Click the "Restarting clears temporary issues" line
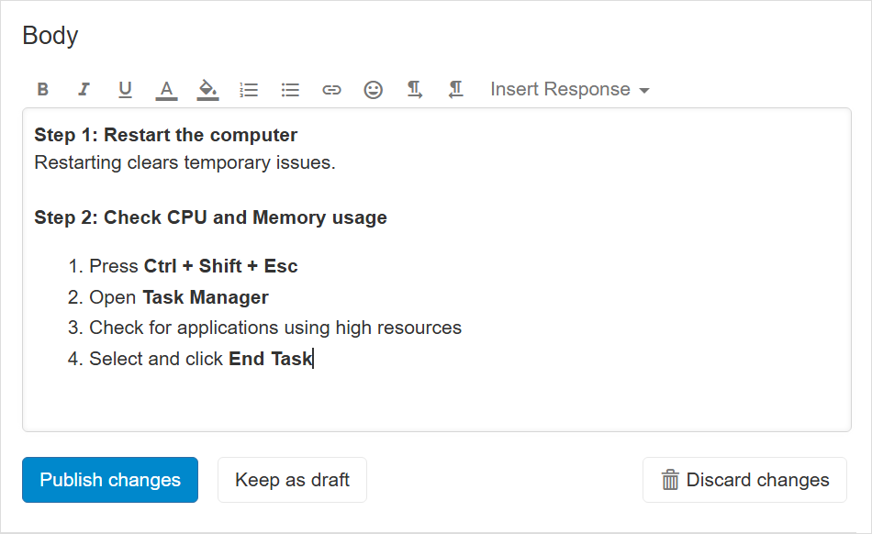This screenshot has width=872, height=534. (184, 163)
